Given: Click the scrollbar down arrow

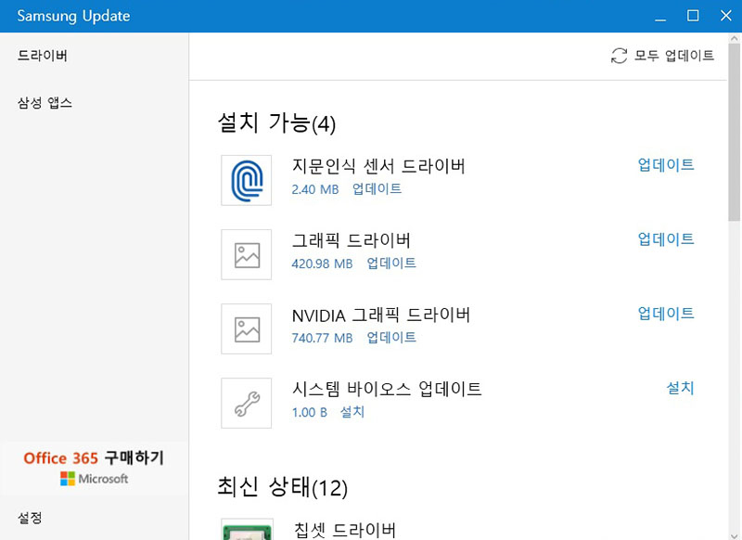Looking at the screenshot, I should 734,535.
